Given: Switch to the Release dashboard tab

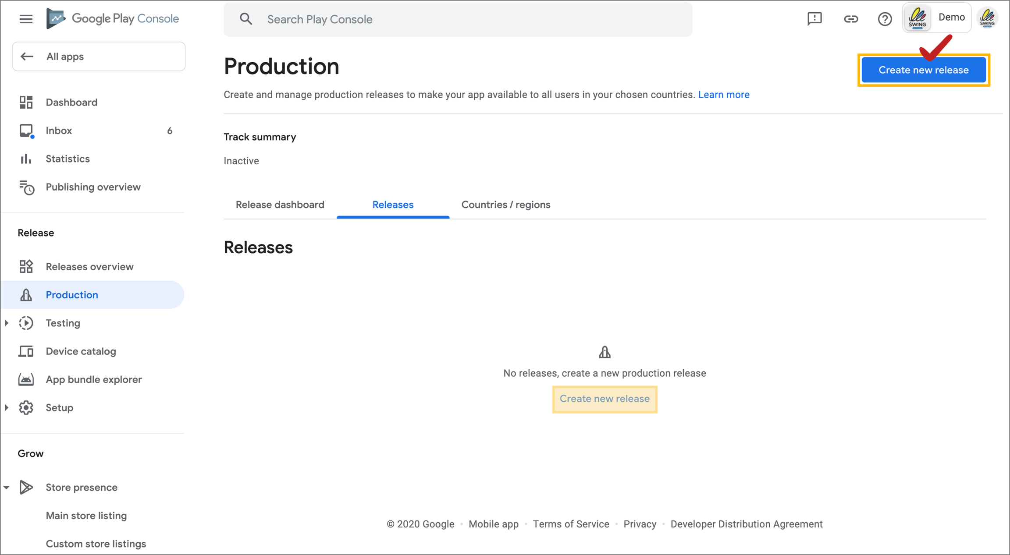Looking at the screenshot, I should click(280, 205).
